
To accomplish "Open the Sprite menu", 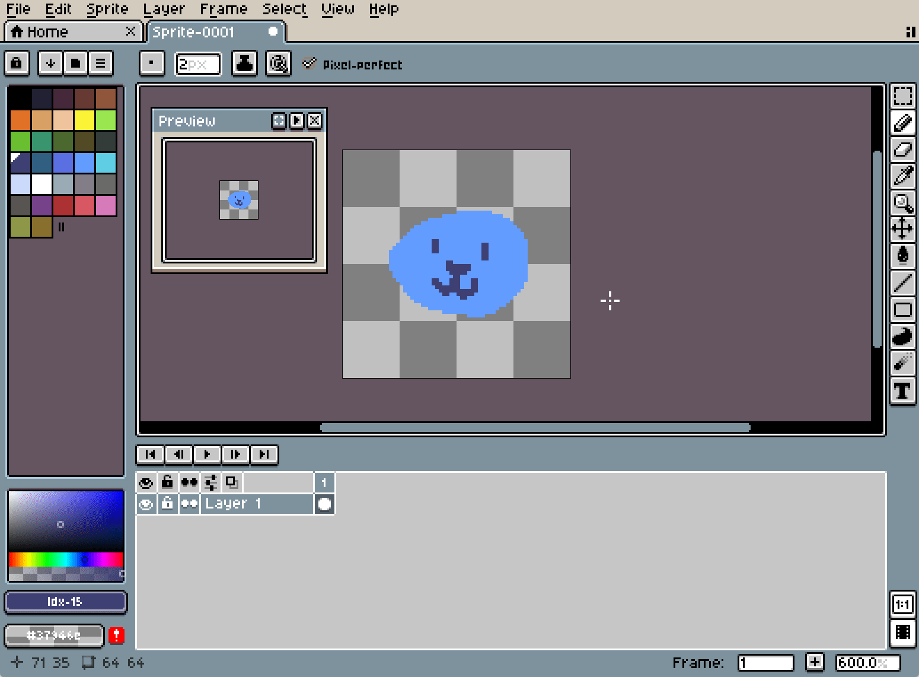I will pos(107,9).
